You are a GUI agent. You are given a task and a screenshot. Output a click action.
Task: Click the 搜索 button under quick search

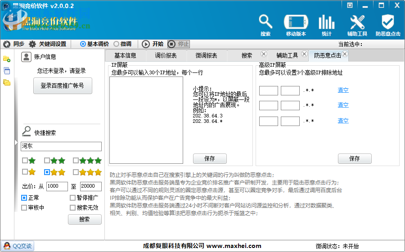coord(85,220)
